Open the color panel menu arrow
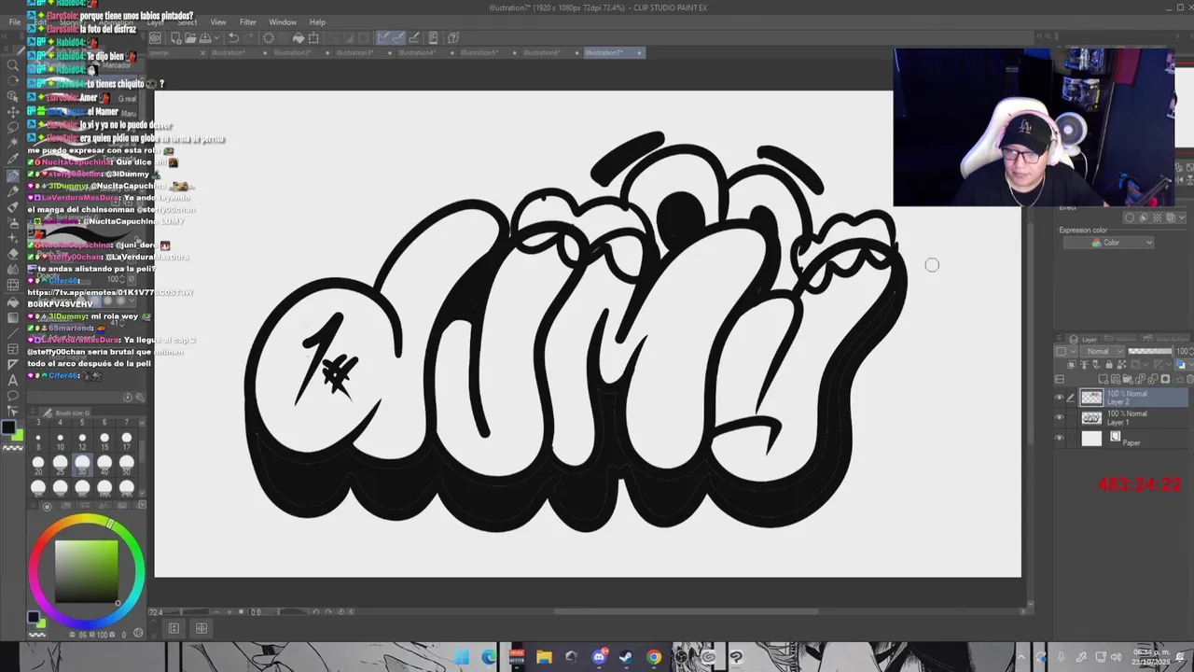This screenshot has height=672, width=1194. pos(142,505)
